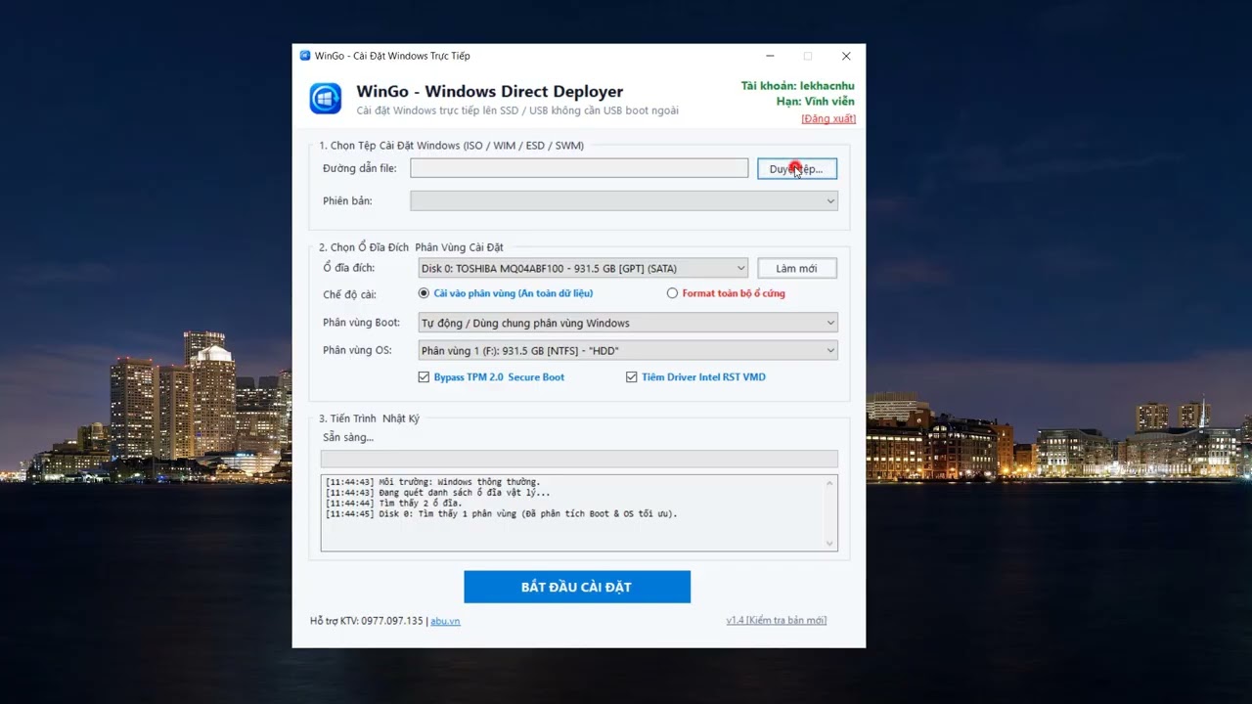Click the Đường dẫn file path field
1252x704 pixels.
579,169
